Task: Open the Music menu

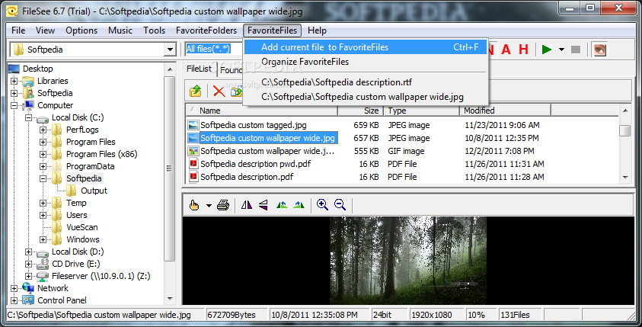Action: (x=120, y=30)
